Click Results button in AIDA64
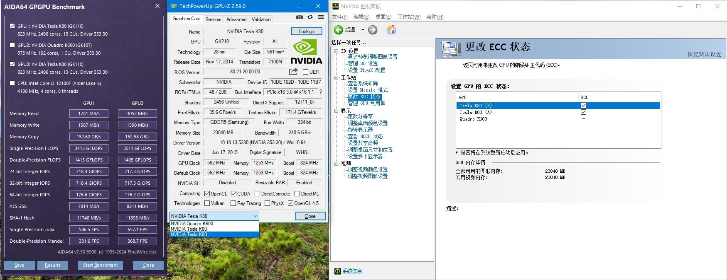The width and height of the screenshot is (727, 280). tap(52, 265)
